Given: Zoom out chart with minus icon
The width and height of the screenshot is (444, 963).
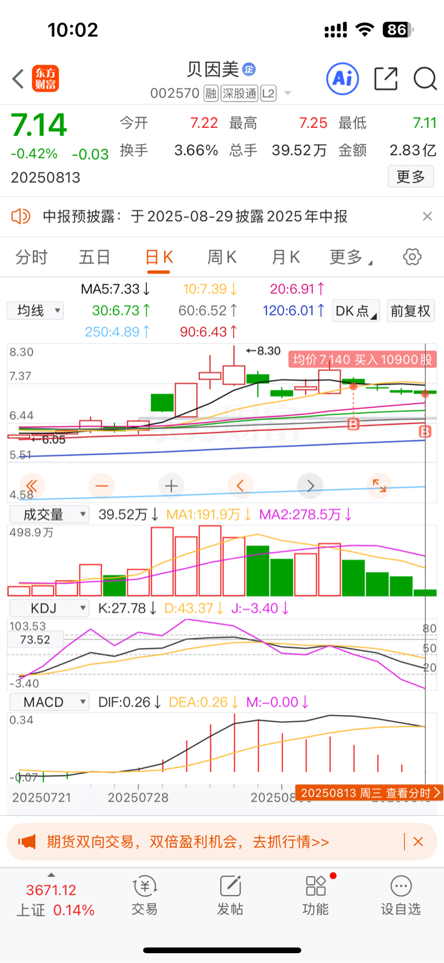Looking at the screenshot, I should coord(102,485).
